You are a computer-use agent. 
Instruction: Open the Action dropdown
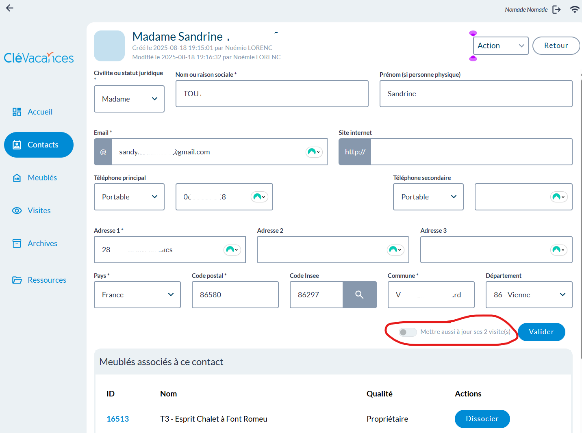tap(500, 46)
